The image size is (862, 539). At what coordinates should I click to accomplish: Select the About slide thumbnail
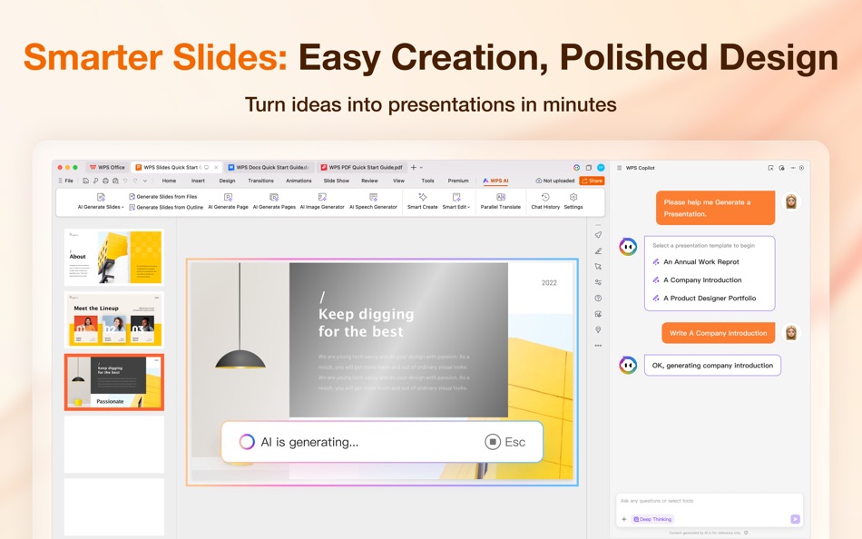113,257
